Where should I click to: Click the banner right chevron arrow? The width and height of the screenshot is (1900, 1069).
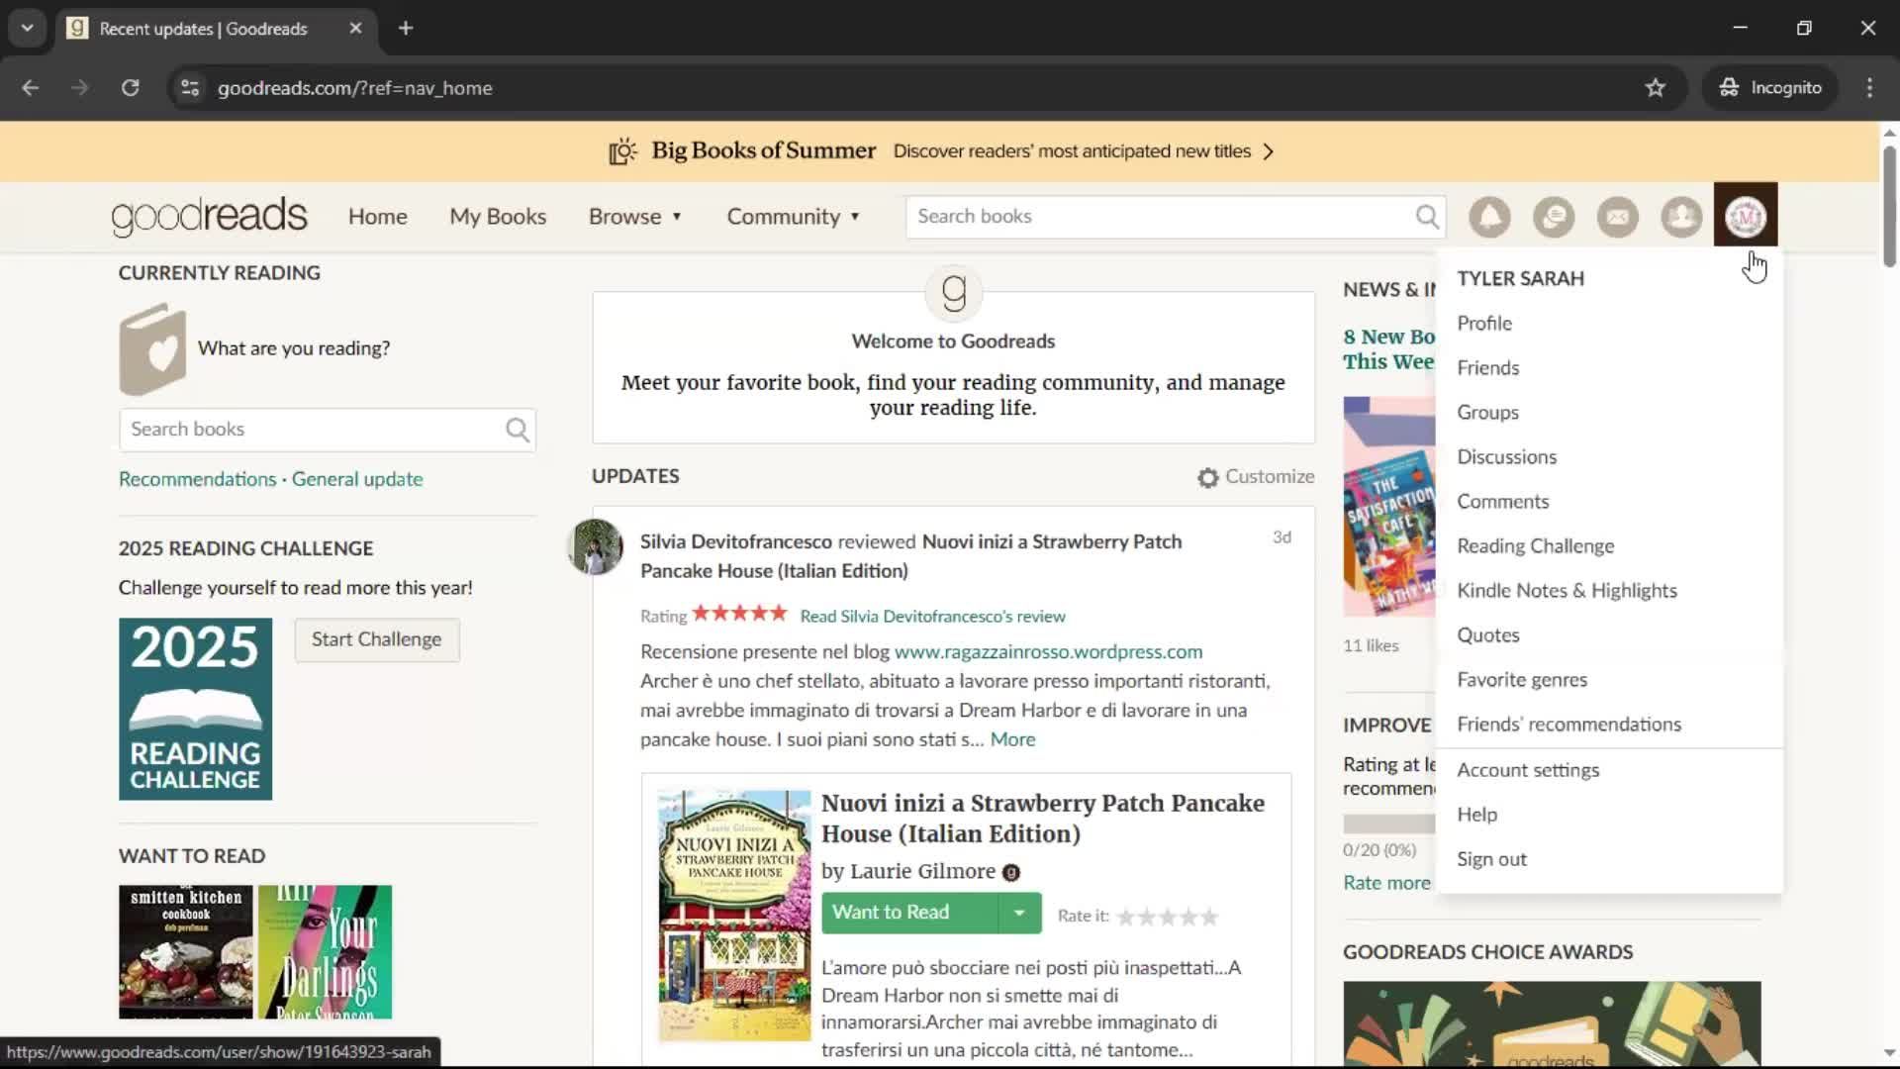click(x=1269, y=151)
